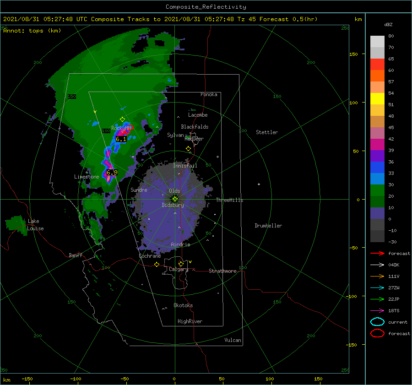Click the Annot: tops (km) annotation text

coord(32,31)
